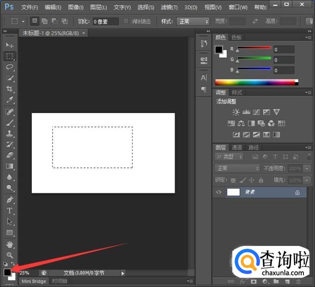Screen dimensions: 315x287
Task: Select the Crop tool
Action: tap(9, 89)
